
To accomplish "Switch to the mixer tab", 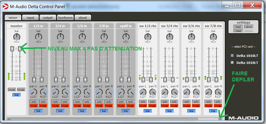I will click(13, 18).
